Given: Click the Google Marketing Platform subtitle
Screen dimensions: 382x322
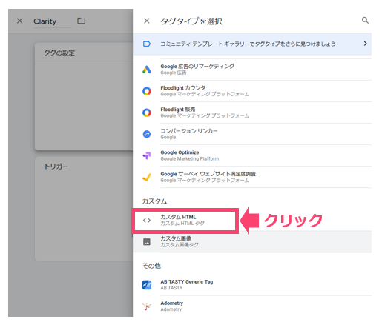Looking at the screenshot, I should click(190, 158).
